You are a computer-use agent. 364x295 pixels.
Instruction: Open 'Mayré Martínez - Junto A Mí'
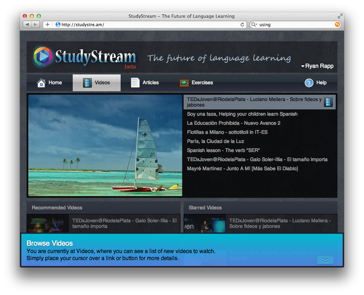click(242, 168)
